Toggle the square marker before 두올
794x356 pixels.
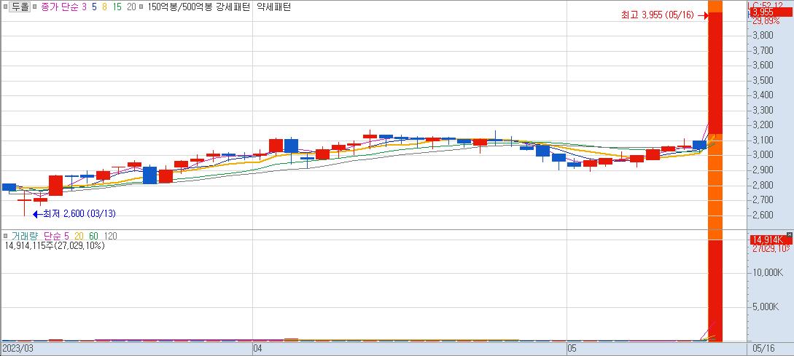click(x=5, y=8)
